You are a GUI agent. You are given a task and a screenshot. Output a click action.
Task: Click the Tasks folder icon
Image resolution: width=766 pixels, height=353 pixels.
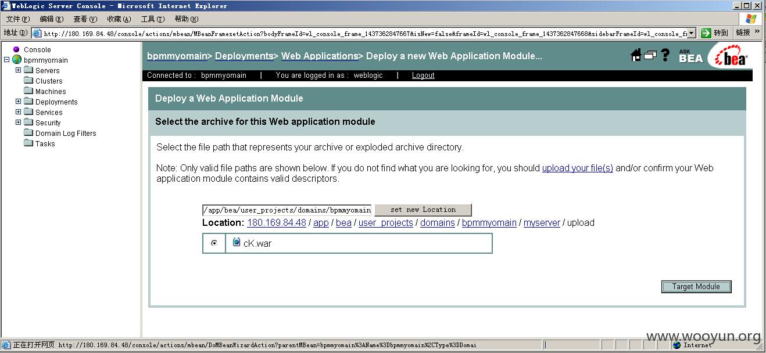click(28, 143)
